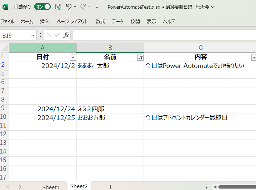
Task: Click the three-dot handle beside Name Box
Action: pos(40,35)
